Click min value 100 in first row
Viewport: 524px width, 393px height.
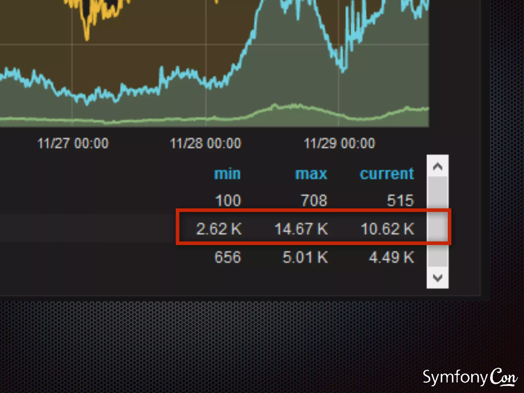[228, 200]
